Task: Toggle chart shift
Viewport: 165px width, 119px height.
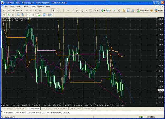Action: (x=33, y=15)
